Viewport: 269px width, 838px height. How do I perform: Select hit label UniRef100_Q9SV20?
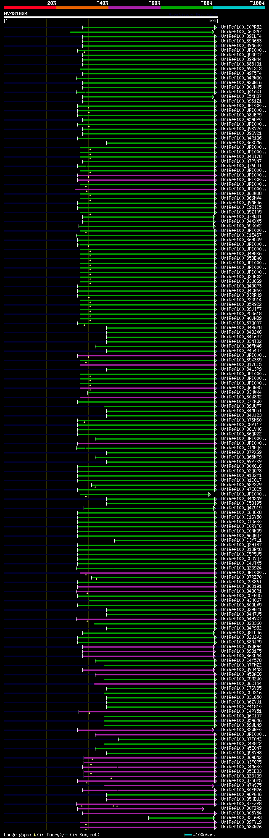[241, 129]
